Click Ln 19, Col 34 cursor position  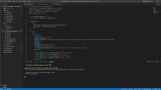pos(124,89)
